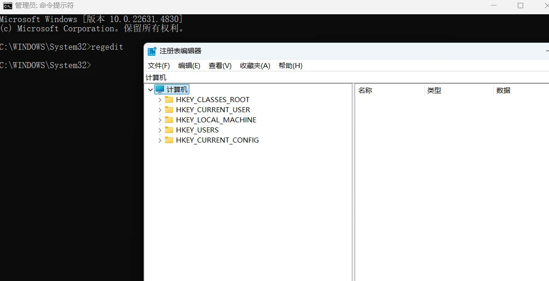Image resolution: width=549 pixels, height=281 pixels.
Task: Open the 收藏夹(A) menu
Action: tap(255, 65)
